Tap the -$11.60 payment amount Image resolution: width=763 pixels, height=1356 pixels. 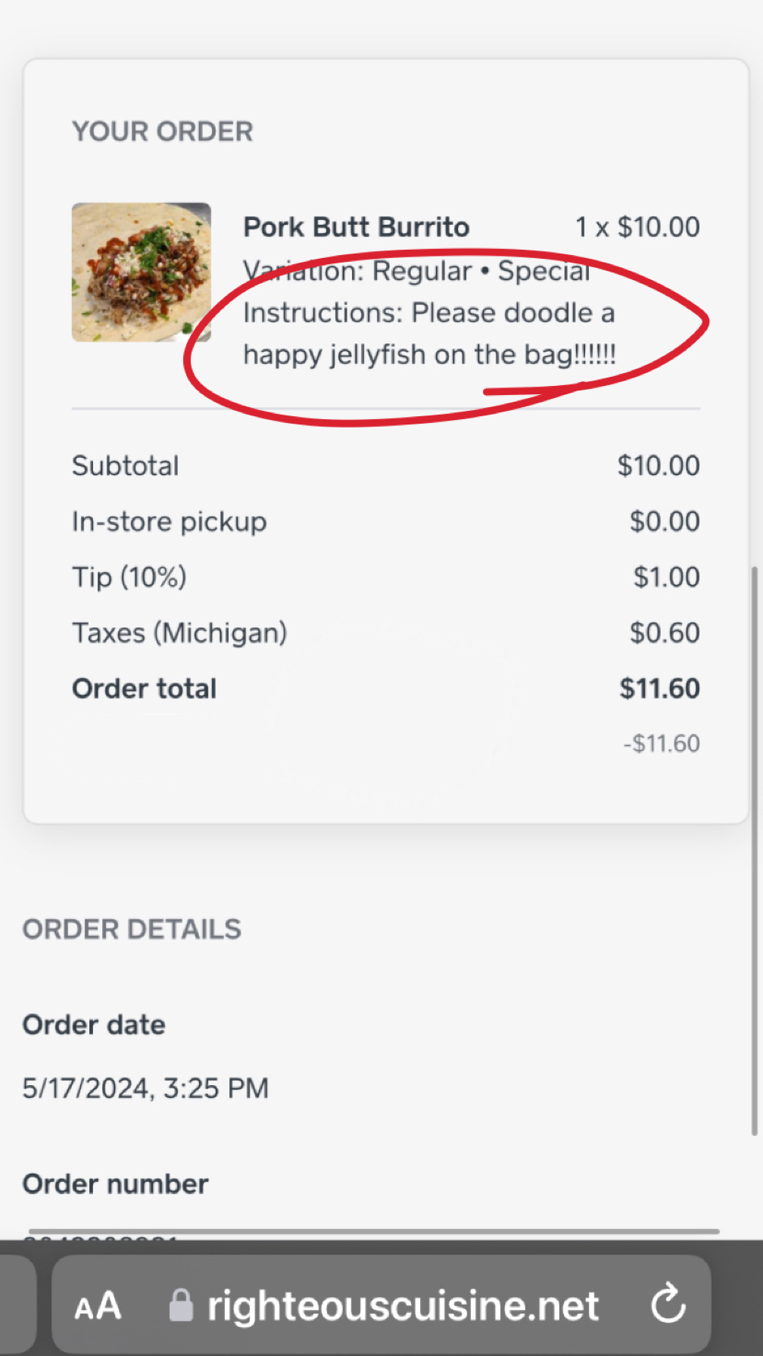pyautogui.click(x=661, y=744)
